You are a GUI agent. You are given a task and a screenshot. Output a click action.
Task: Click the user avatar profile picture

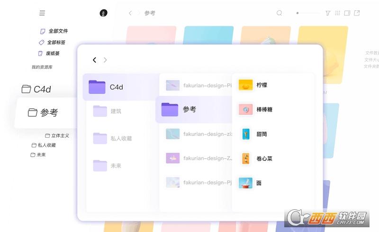point(103,13)
